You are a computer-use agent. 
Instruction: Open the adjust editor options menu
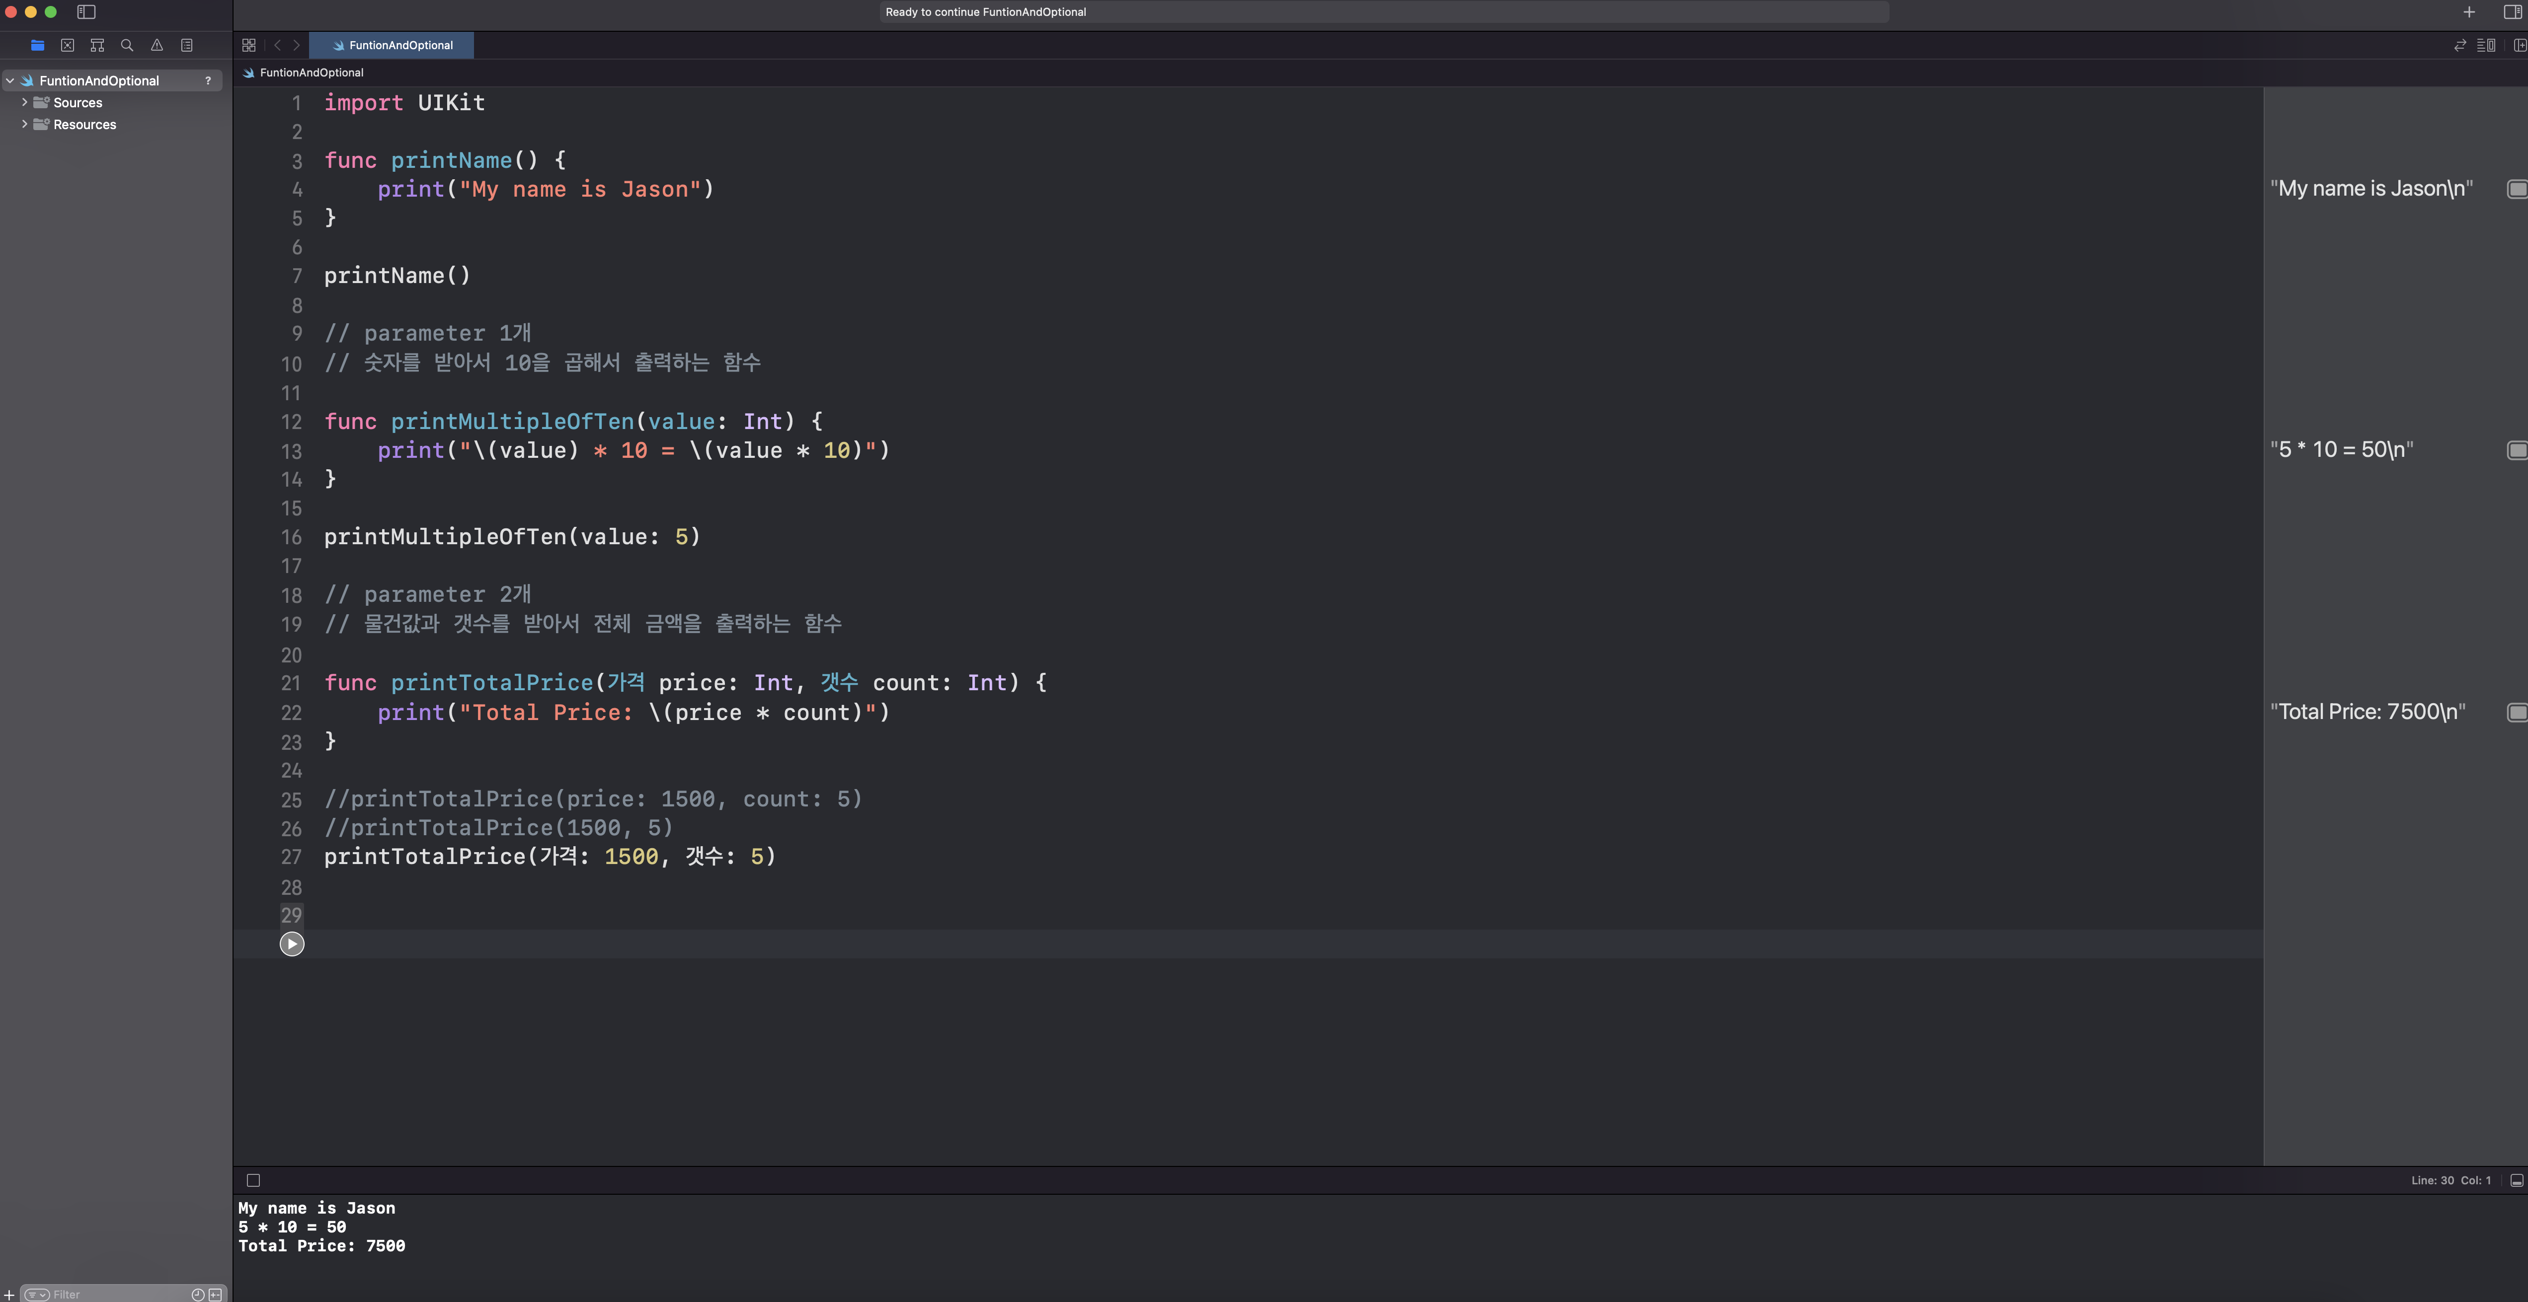click(2486, 45)
